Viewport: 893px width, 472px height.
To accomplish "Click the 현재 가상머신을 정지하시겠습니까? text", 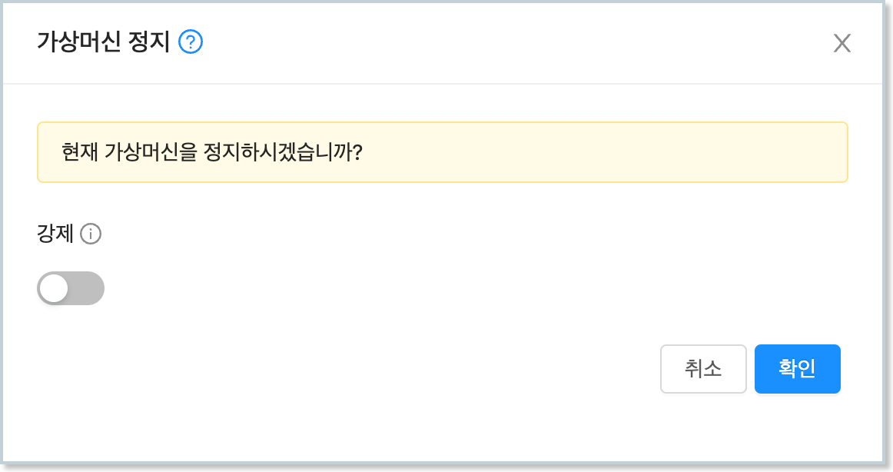I will point(212,152).
